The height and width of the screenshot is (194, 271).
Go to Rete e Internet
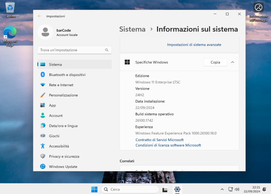click(74, 85)
